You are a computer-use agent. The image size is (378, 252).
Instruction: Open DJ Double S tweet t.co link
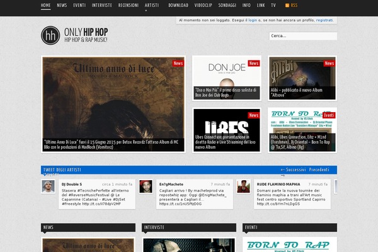[101, 204]
